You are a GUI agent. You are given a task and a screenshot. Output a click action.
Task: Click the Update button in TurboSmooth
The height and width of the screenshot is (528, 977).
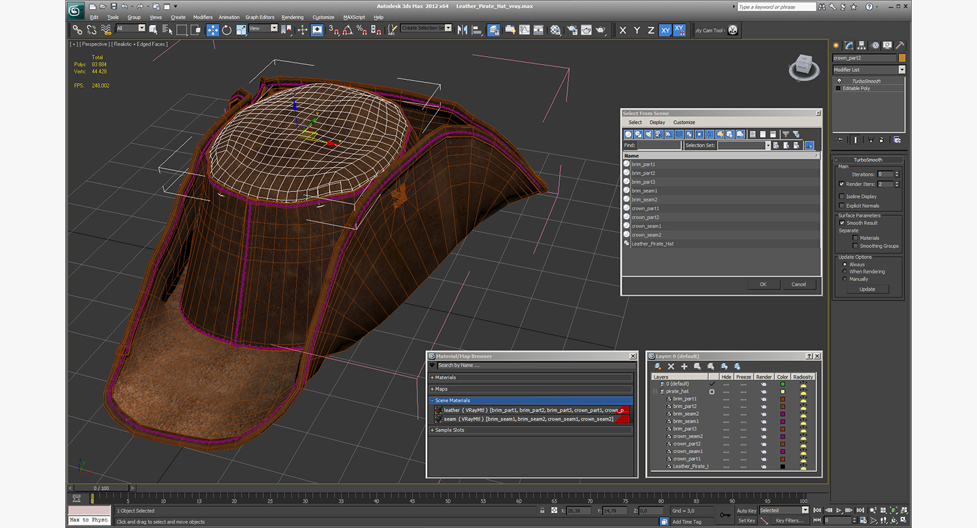(x=867, y=289)
